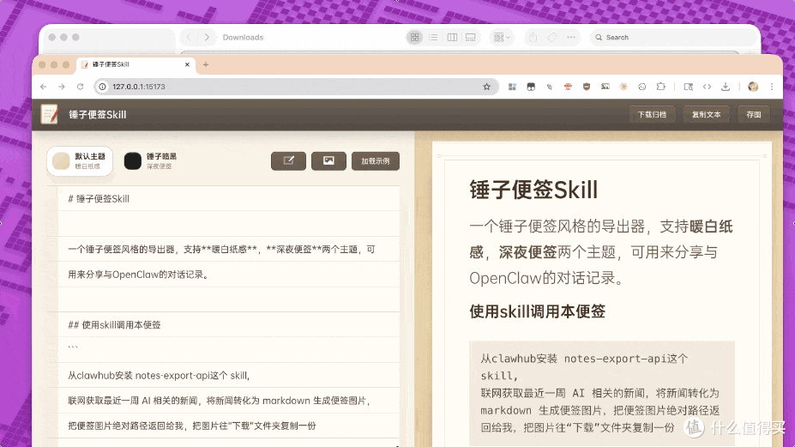Click the dark mask extension icon
Image resolution: width=795 pixels, height=447 pixels.
531,87
